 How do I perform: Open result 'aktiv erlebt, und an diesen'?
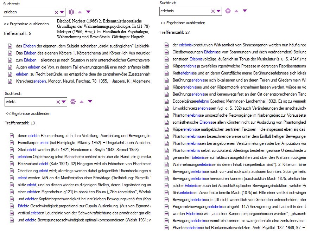pyautogui.click(x=84, y=185)
